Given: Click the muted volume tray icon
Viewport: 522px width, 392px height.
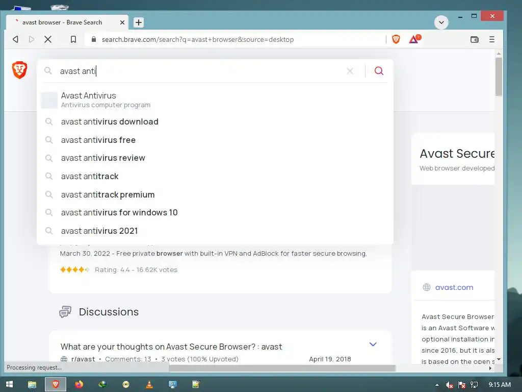Looking at the screenshot, I should click(450, 385).
